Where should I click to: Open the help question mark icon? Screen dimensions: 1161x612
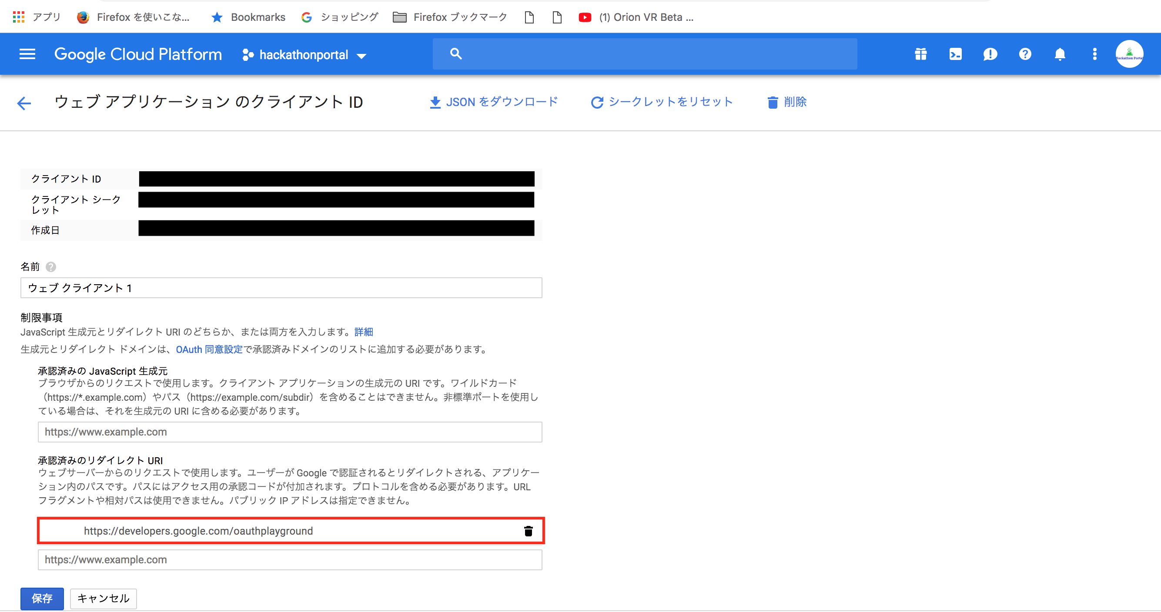(x=1025, y=54)
